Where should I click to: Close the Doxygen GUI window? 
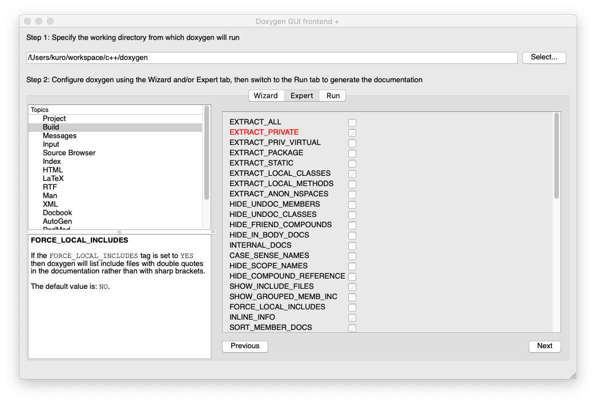pyautogui.click(x=27, y=21)
